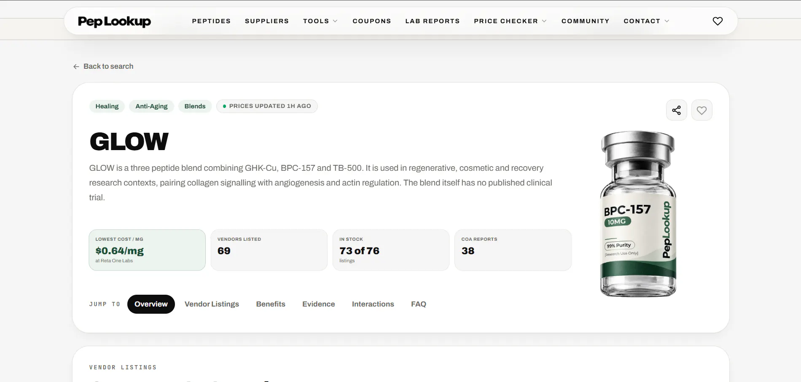Jump to the FAQ section
This screenshot has height=382, width=801.
(x=419, y=304)
